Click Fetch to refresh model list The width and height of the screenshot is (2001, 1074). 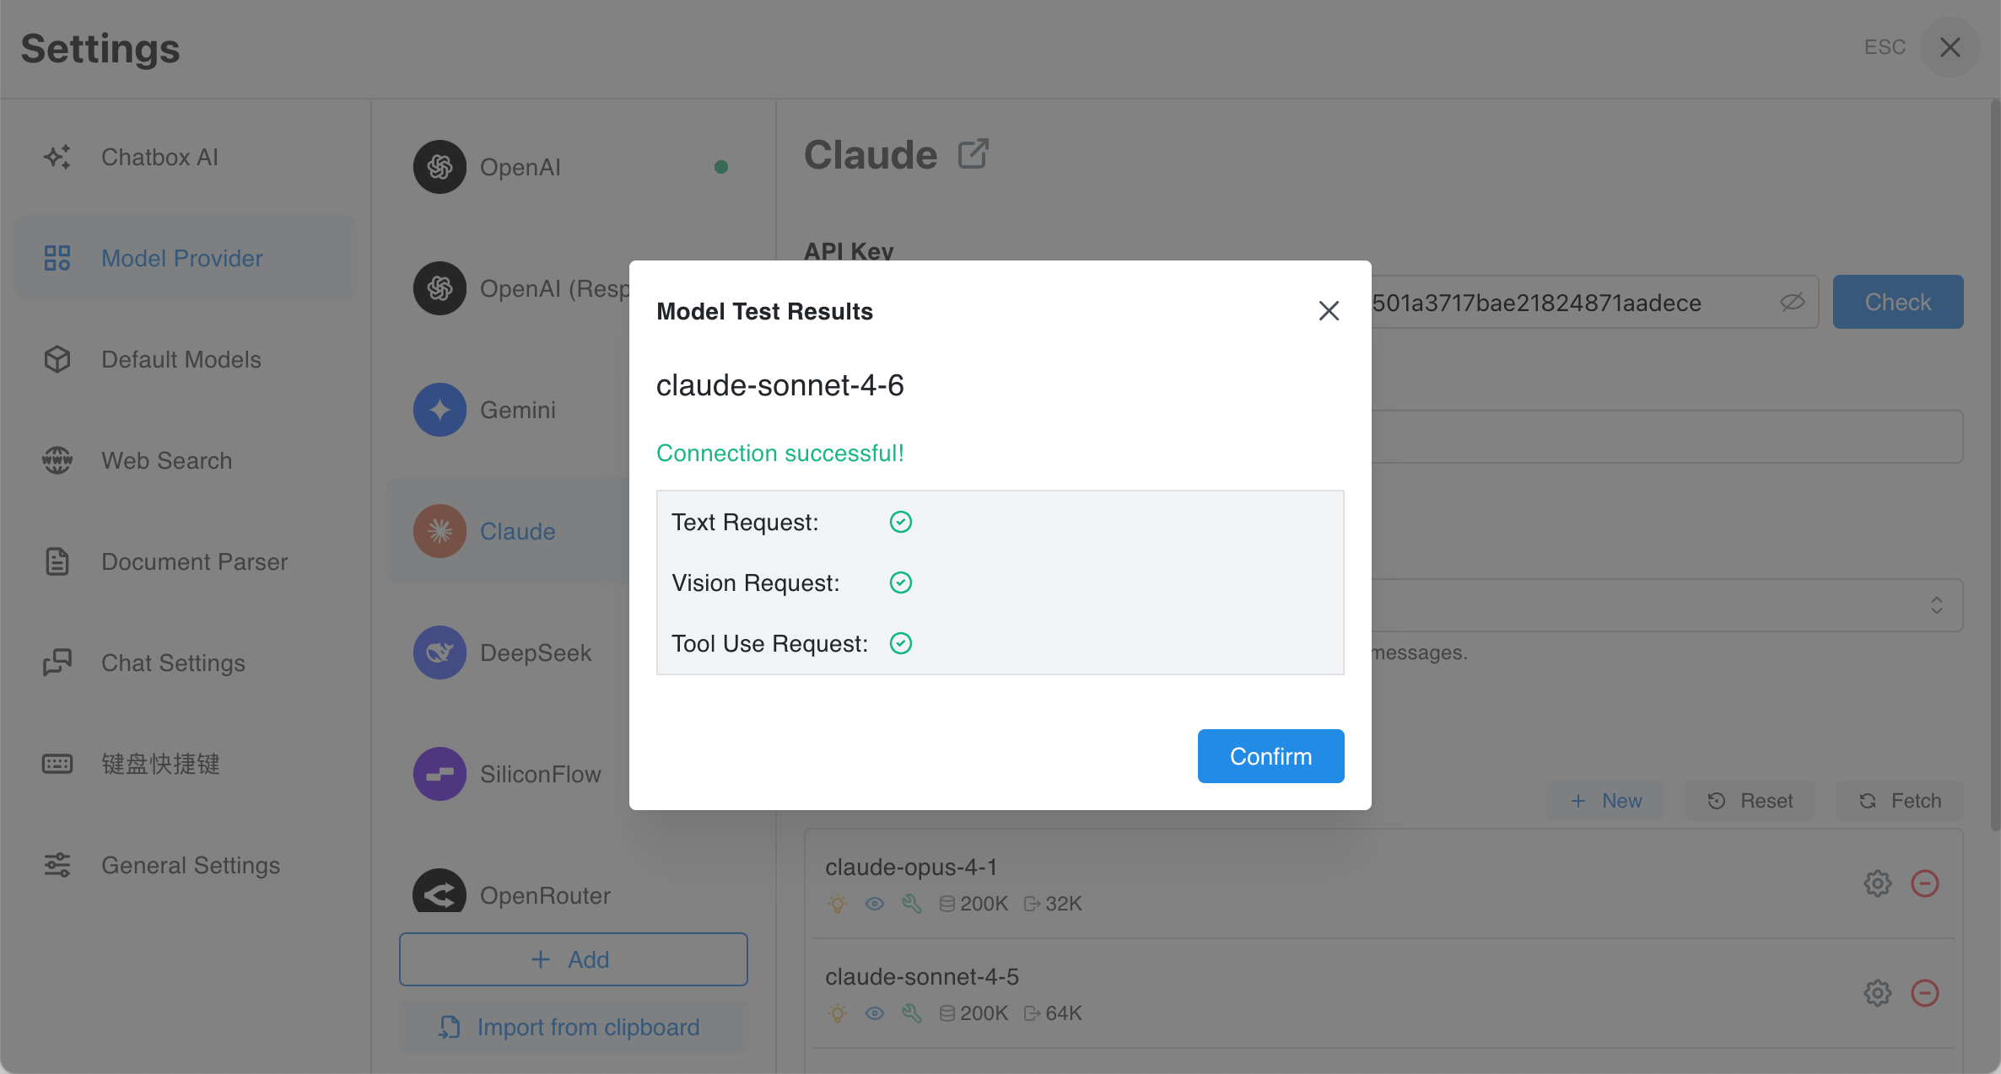pyautogui.click(x=1899, y=801)
